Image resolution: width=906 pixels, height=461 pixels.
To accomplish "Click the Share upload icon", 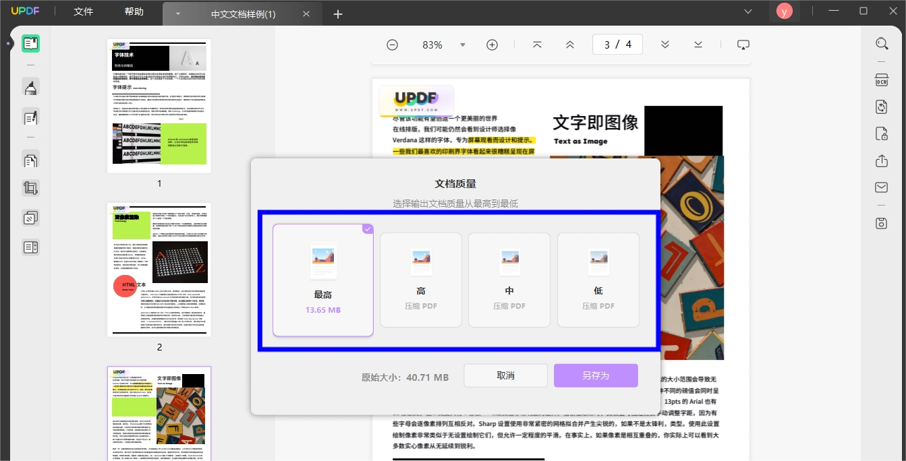I will (881, 160).
